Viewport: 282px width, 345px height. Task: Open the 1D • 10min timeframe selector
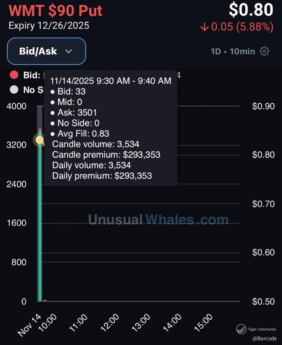tap(233, 51)
